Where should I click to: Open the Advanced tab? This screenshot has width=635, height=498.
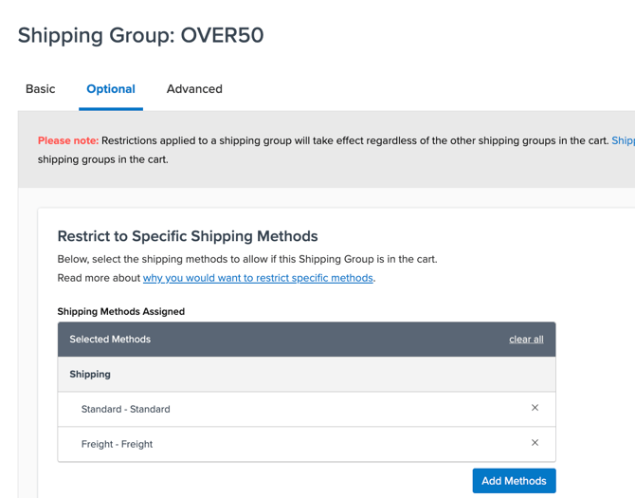194,89
